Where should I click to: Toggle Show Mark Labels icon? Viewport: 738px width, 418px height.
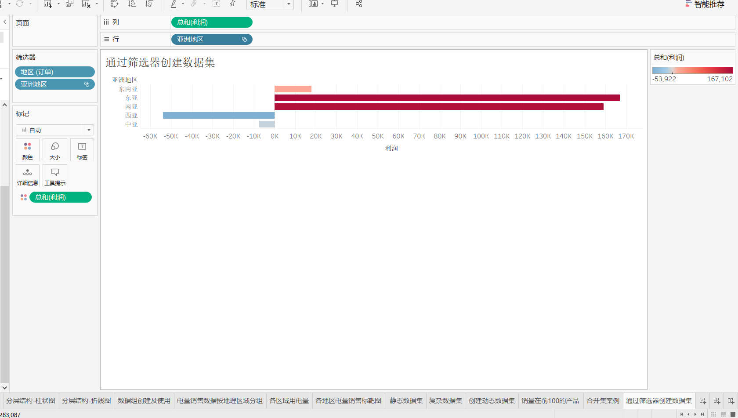click(216, 4)
